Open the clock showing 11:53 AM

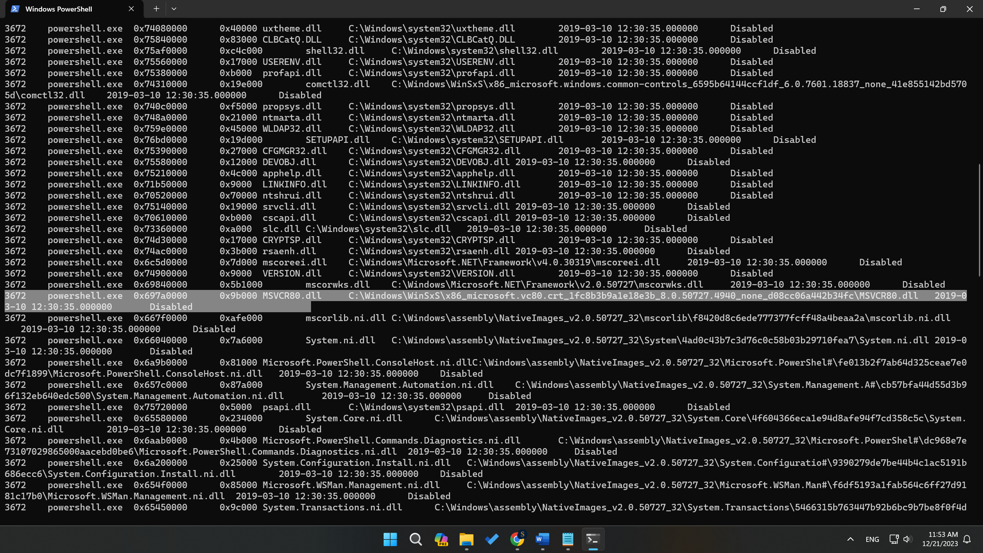point(940,539)
